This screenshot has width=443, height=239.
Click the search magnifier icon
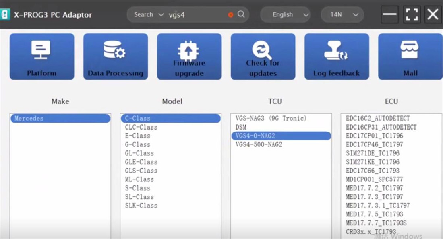point(241,14)
